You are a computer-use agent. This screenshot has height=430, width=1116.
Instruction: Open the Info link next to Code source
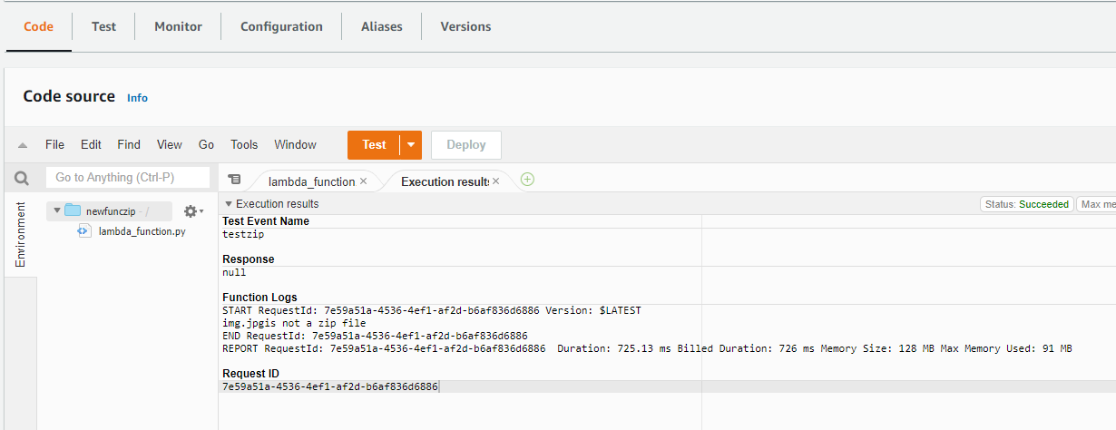[137, 98]
